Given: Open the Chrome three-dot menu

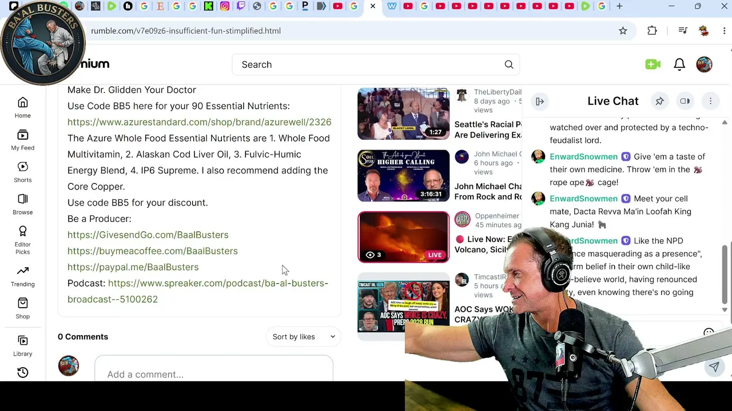Looking at the screenshot, I should [x=724, y=31].
